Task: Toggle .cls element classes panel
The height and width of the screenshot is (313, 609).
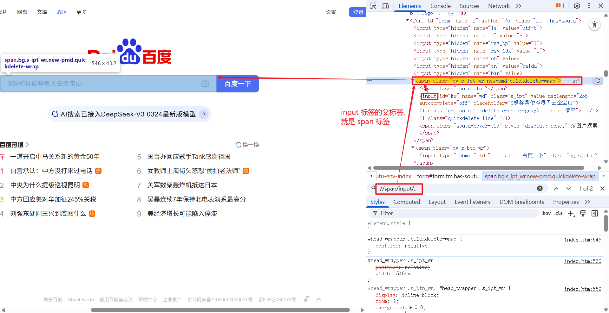Action: click(559, 213)
